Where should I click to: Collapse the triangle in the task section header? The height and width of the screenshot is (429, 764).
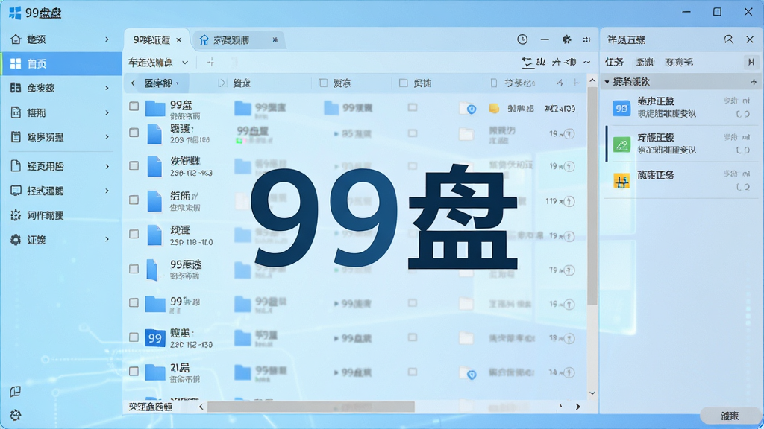[x=607, y=82]
